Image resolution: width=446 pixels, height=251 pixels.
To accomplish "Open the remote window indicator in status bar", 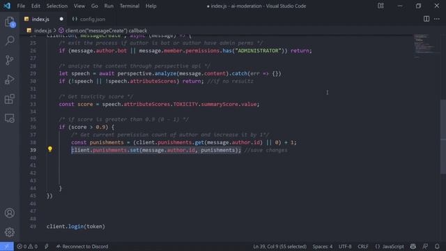I will (x=7, y=246).
